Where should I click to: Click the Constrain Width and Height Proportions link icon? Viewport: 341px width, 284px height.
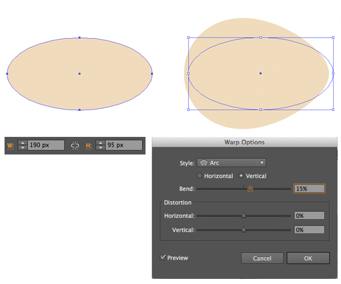coord(75,145)
